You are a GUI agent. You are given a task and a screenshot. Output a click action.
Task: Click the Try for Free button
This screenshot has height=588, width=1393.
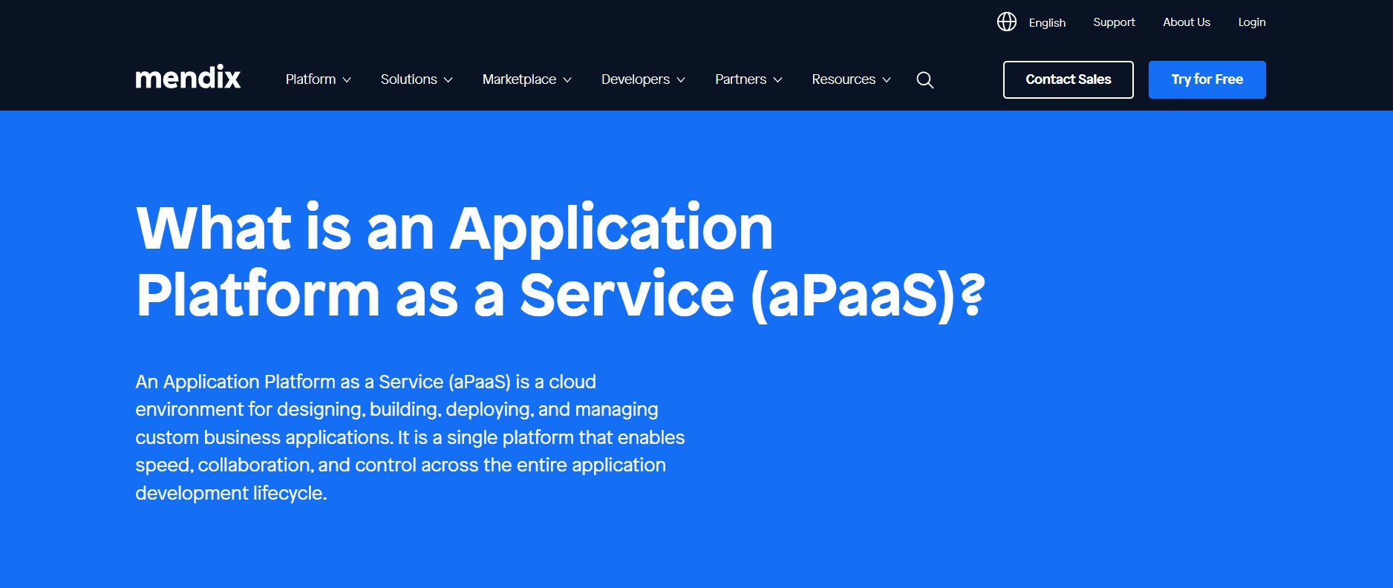[1207, 79]
